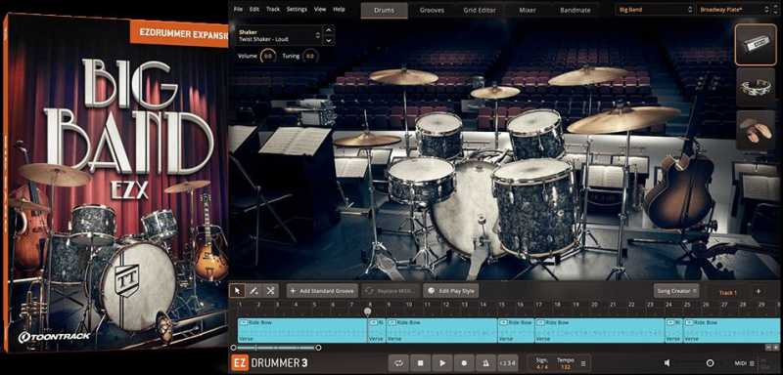783x375 pixels.
Task: Click the timeline zoom scrollbar
Action: click(275, 348)
